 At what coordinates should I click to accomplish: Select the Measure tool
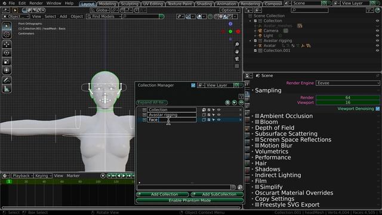tap(7, 89)
